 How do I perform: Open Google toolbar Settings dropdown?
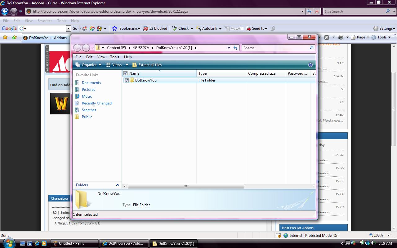coord(384,29)
